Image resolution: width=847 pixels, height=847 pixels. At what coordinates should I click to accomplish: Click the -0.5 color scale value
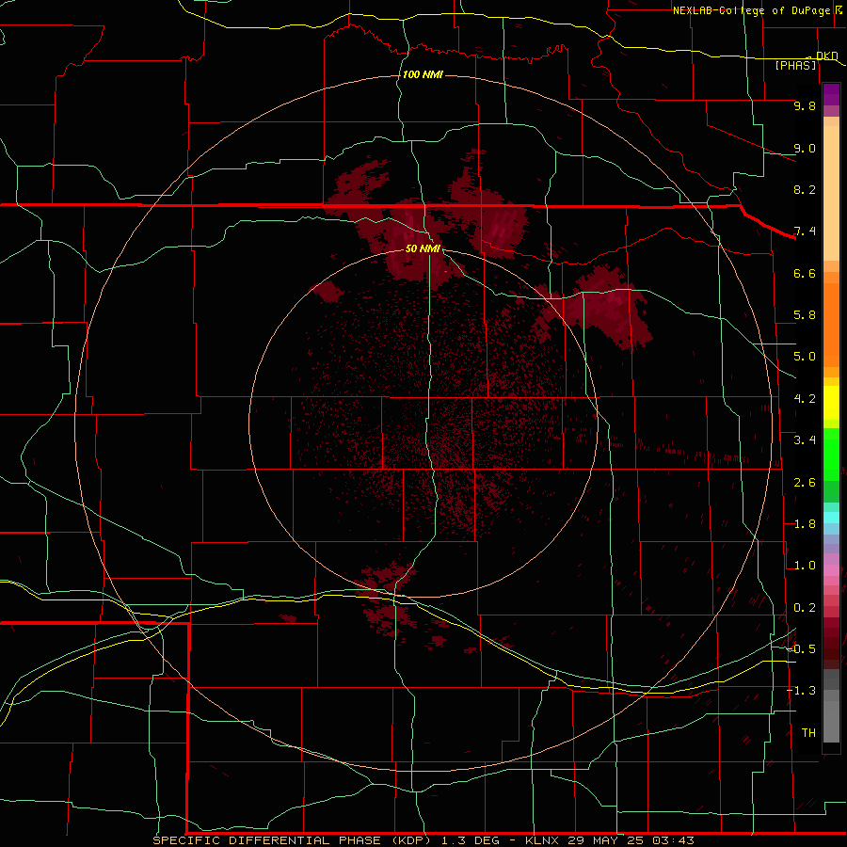coord(802,649)
